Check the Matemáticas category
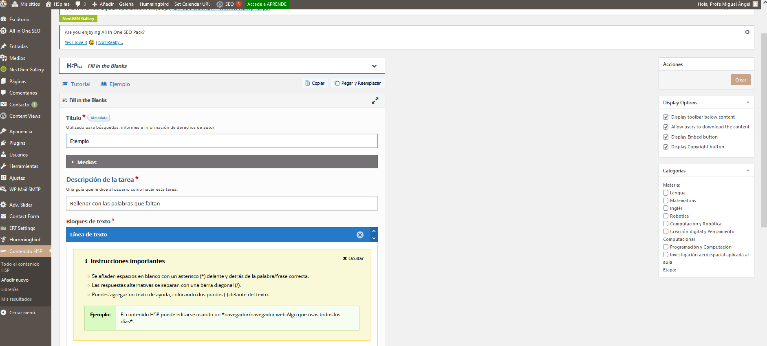 tap(666, 201)
